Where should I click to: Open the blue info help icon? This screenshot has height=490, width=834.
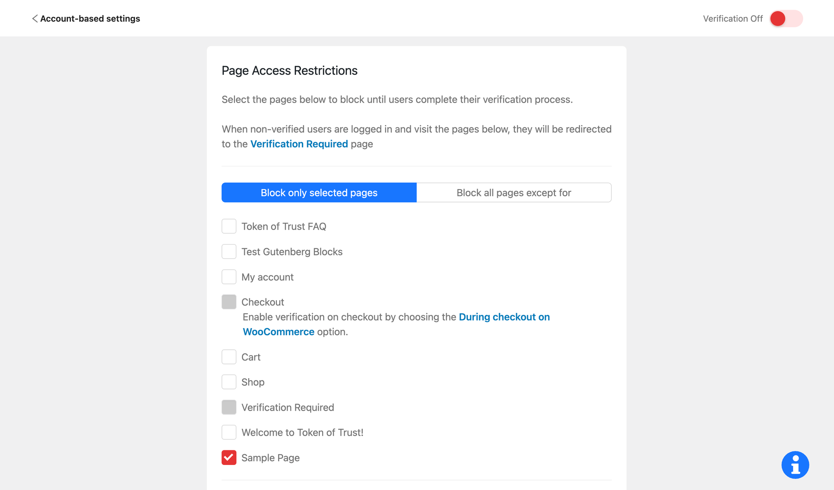click(795, 465)
